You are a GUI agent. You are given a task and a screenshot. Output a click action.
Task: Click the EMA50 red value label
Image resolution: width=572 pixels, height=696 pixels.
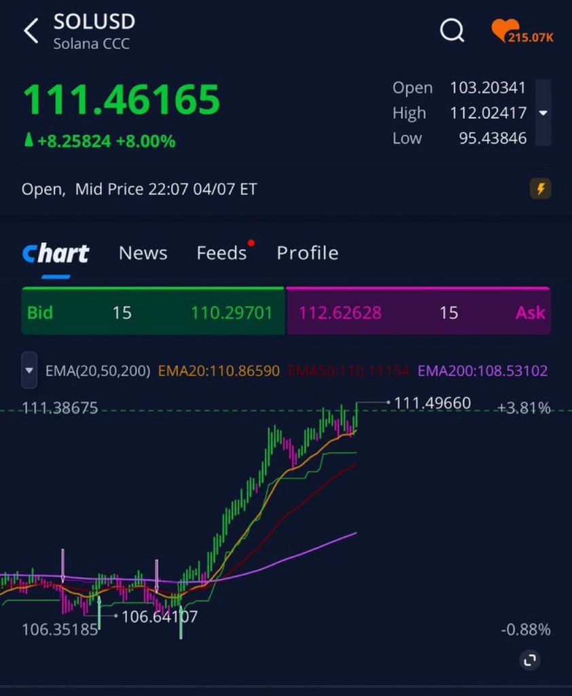coord(348,370)
